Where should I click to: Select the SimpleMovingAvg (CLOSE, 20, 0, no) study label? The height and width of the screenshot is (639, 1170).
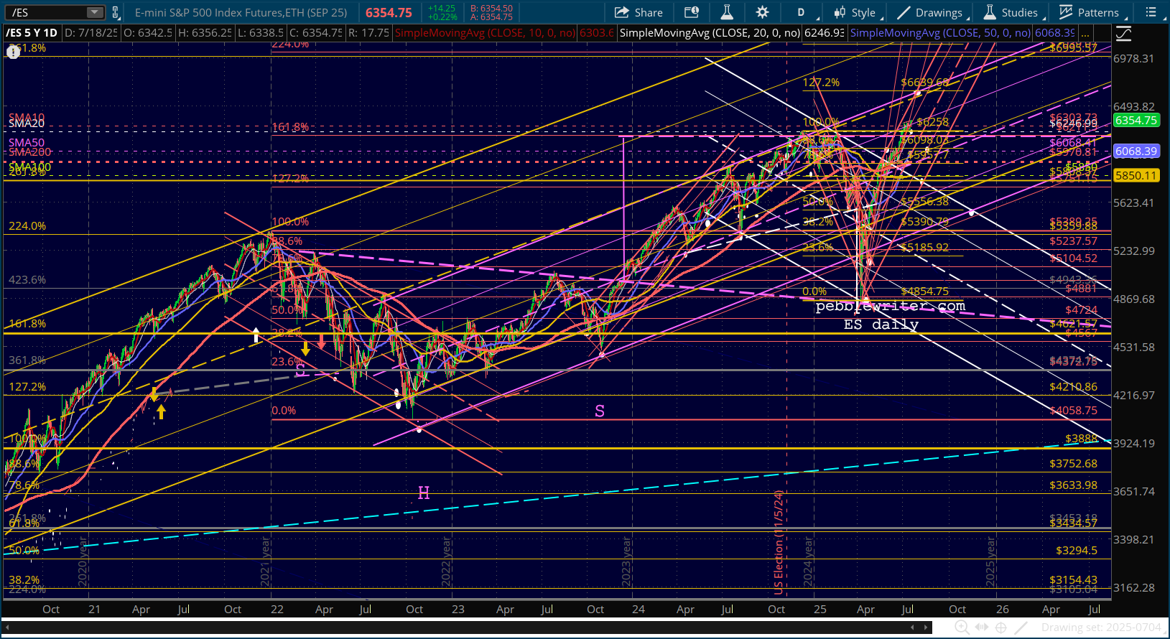coord(708,33)
